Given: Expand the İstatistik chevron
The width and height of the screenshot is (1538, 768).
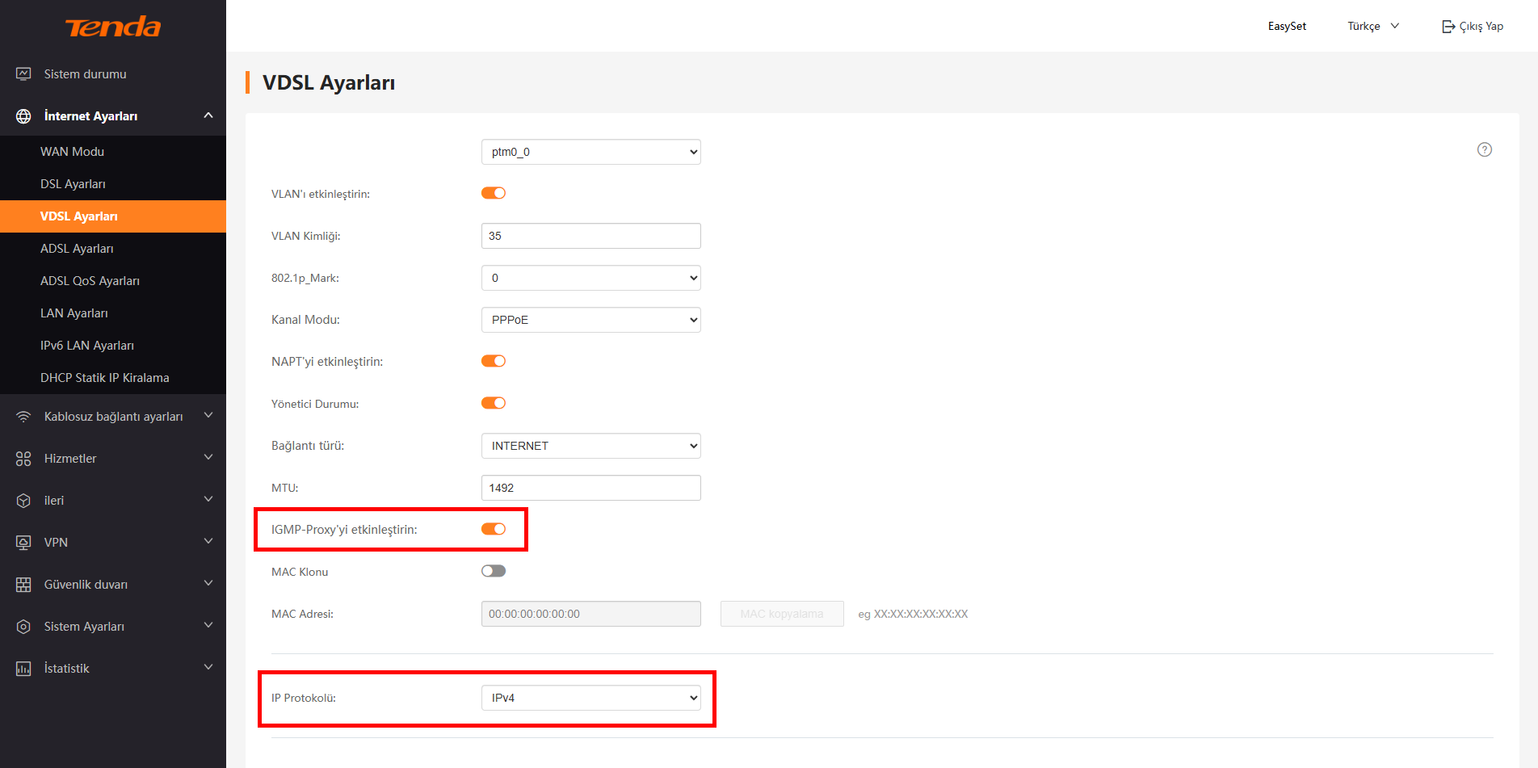Looking at the screenshot, I should tap(208, 668).
